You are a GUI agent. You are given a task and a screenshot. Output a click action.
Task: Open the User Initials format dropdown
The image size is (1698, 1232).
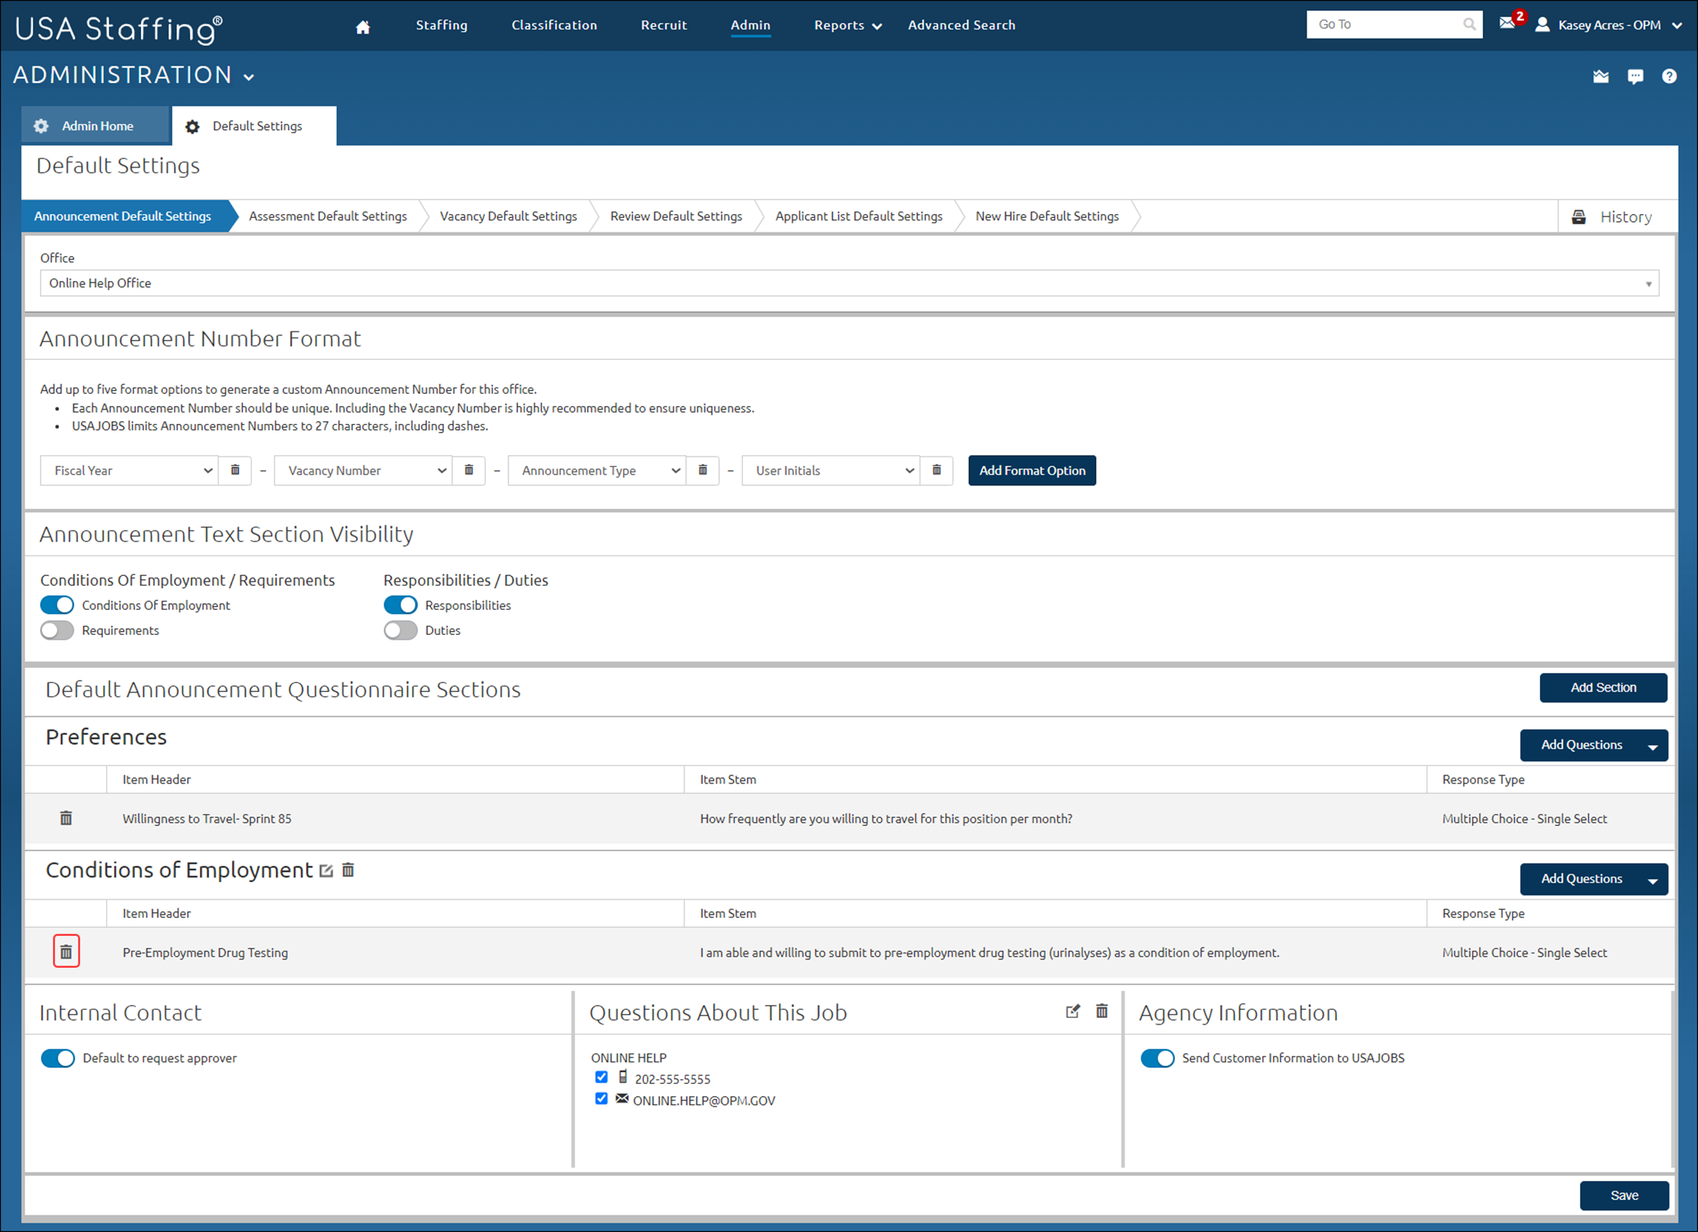click(830, 470)
